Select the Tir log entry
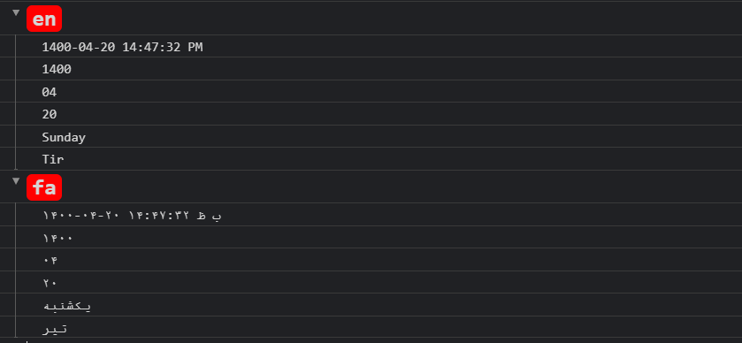The width and height of the screenshot is (742, 343). point(52,159)
